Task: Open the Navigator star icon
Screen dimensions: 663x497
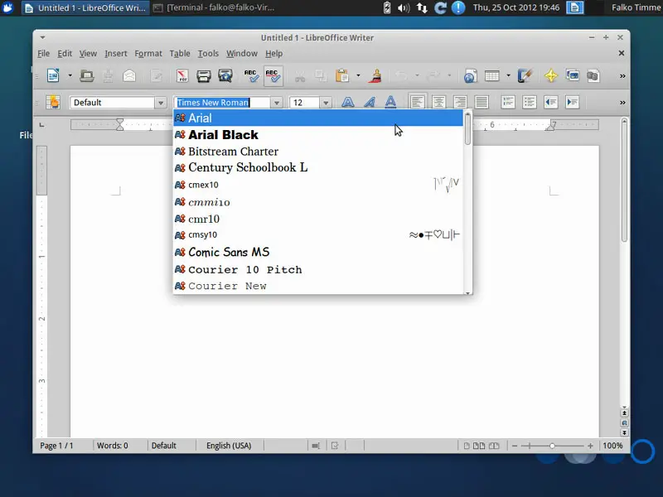Action: pyautogui.click(x=551, y=76)
